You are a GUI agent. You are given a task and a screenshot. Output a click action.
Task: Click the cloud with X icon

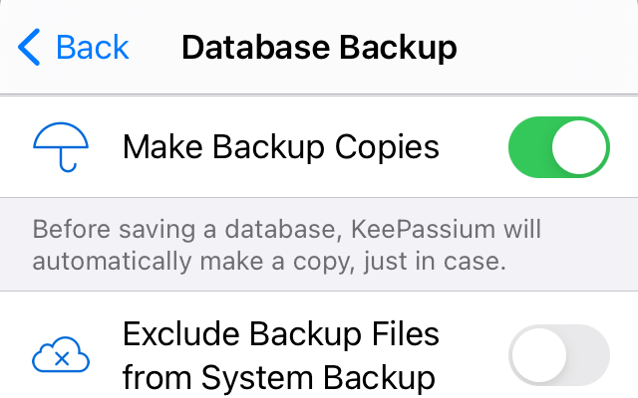[x=61, y=355]
